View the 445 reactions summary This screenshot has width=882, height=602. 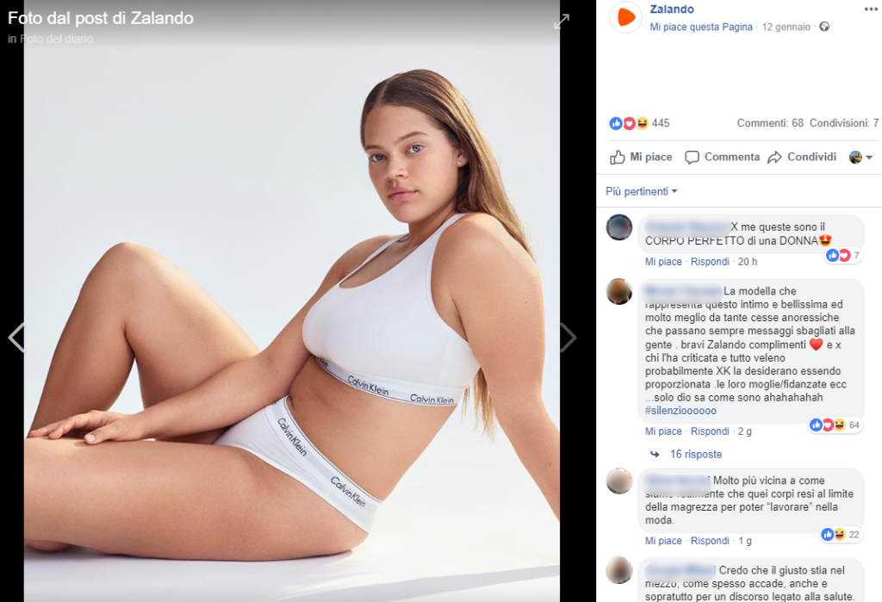click(x=639, y=123)
